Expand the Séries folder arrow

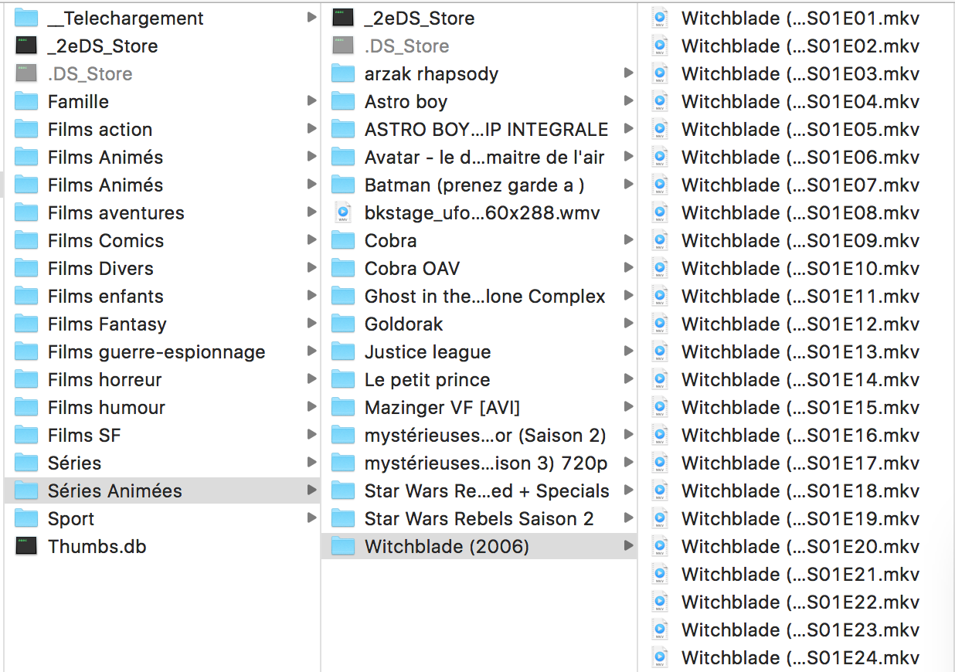point(311,462)
